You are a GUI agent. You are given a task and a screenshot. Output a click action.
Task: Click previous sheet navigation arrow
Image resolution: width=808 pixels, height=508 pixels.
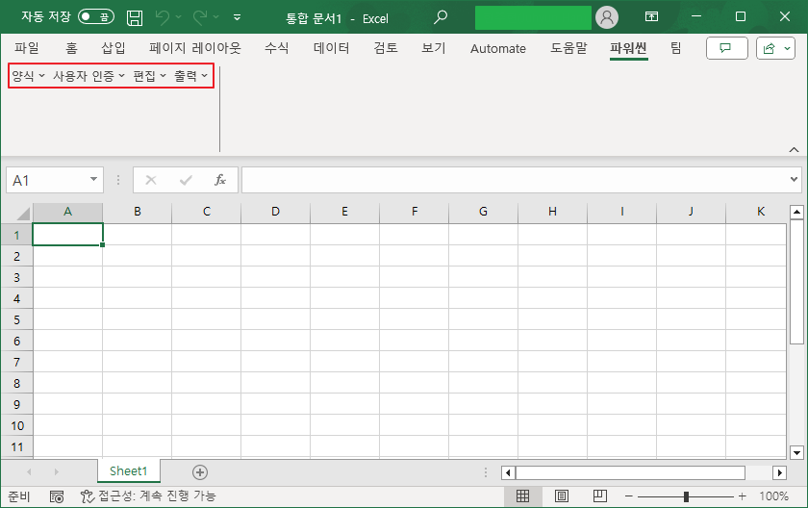click(29, 472)
